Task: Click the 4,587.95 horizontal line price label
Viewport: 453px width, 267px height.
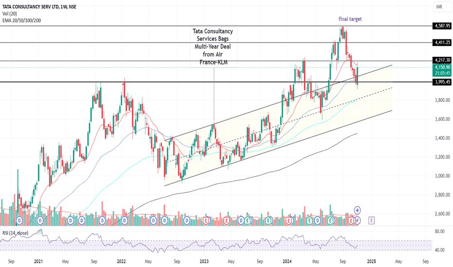Action: pos(442,26)
